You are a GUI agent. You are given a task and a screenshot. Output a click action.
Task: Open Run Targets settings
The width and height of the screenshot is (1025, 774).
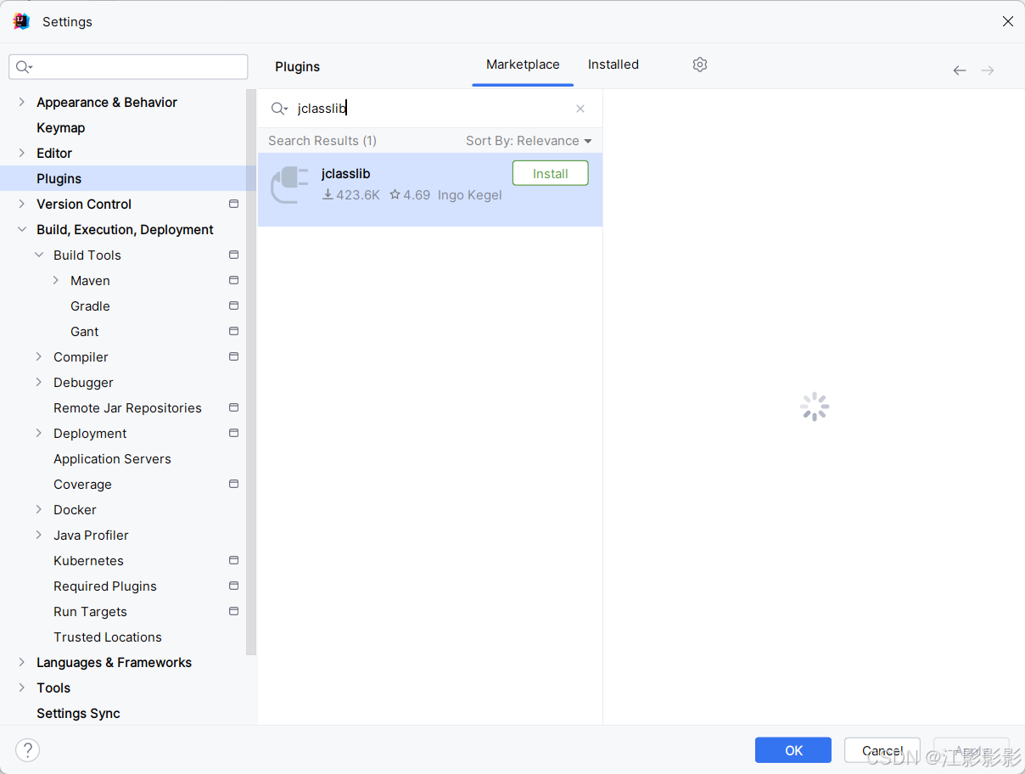90,611
